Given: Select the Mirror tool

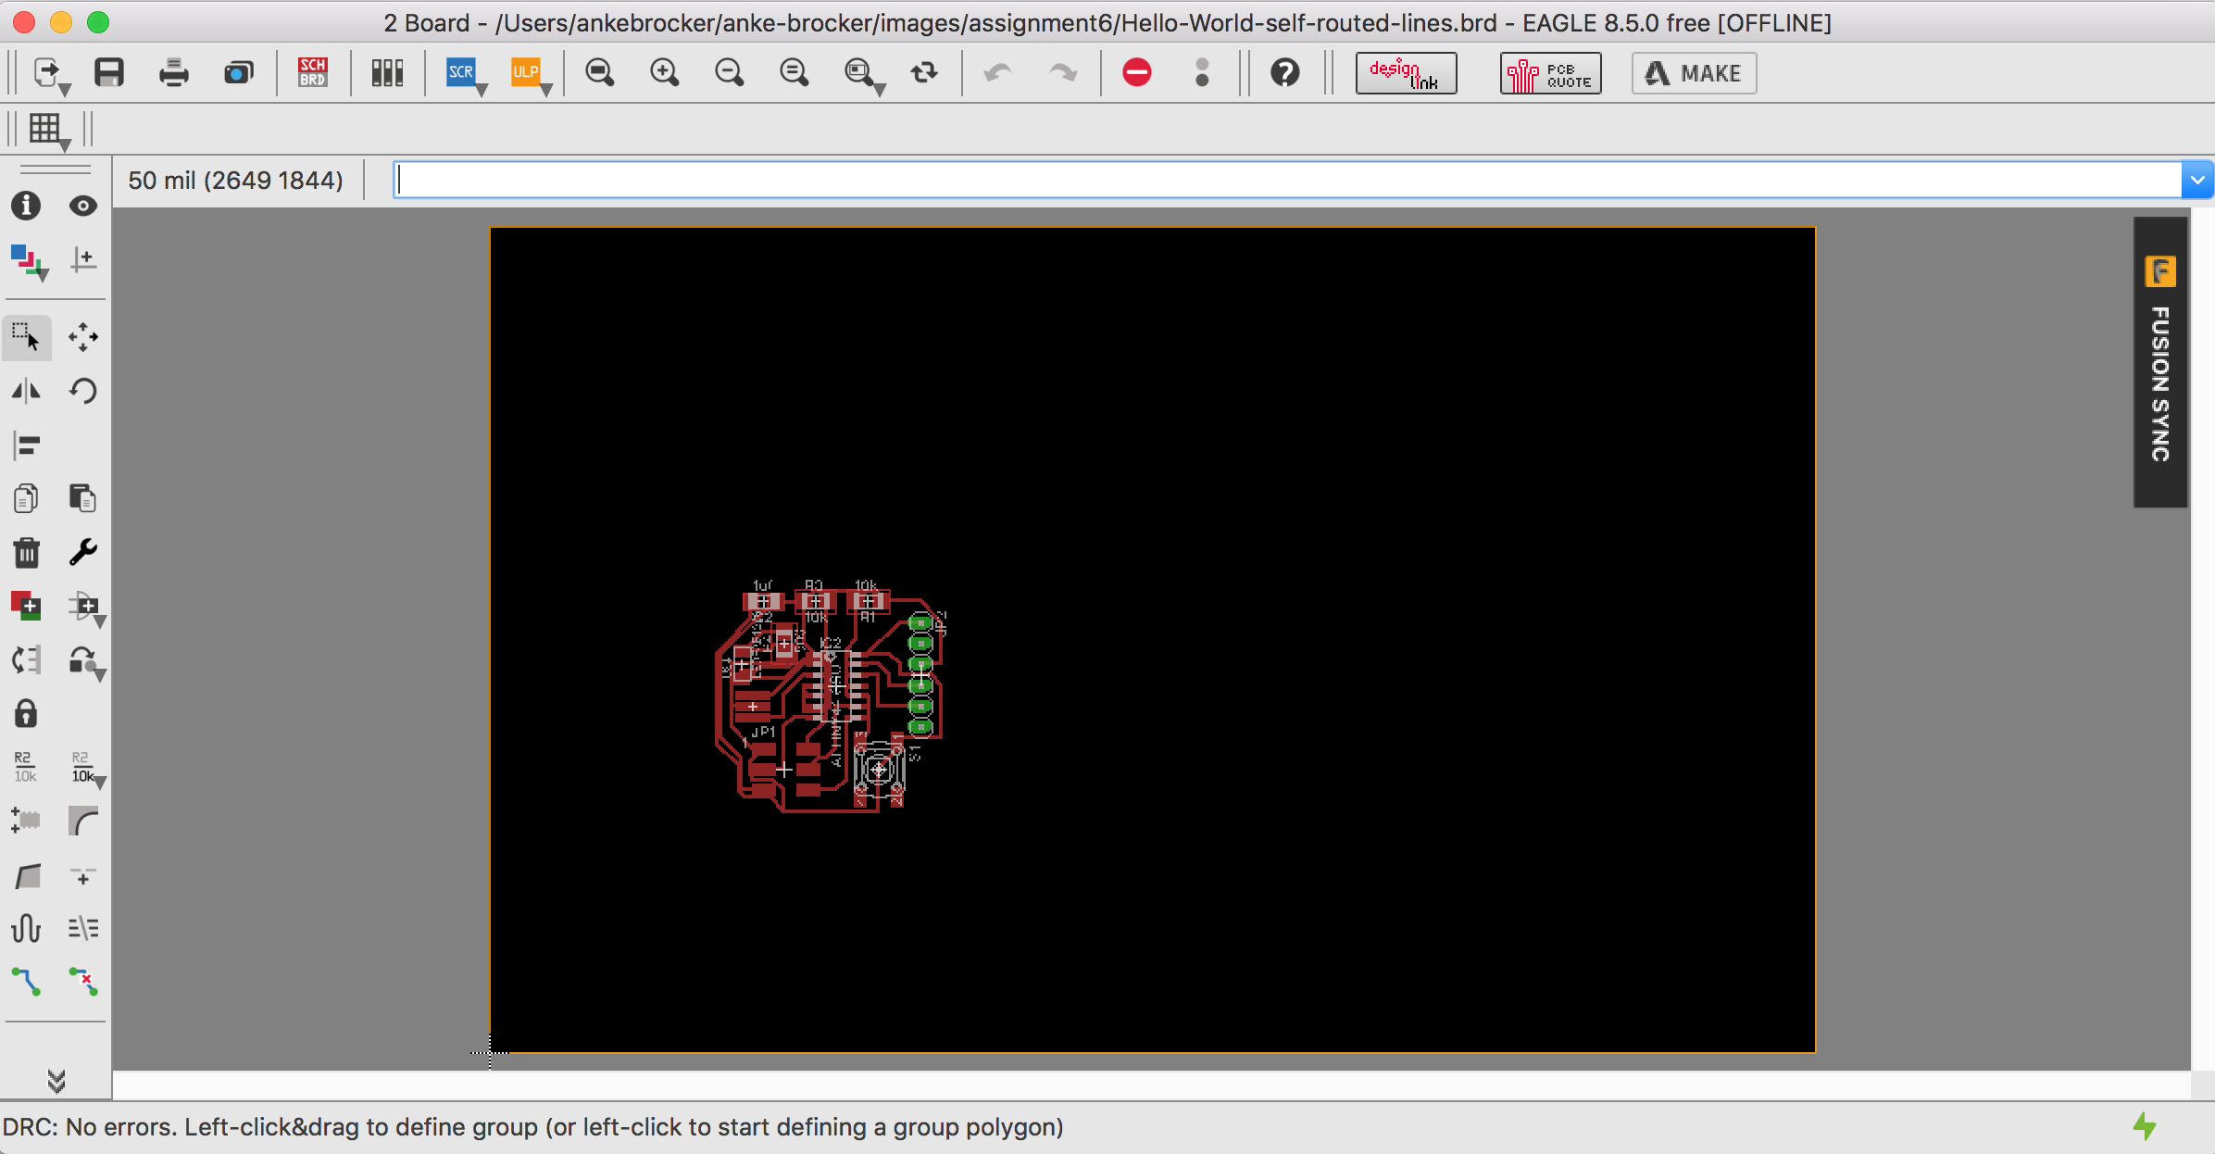Looking at the screenshot, I should (x=26, y=391).
